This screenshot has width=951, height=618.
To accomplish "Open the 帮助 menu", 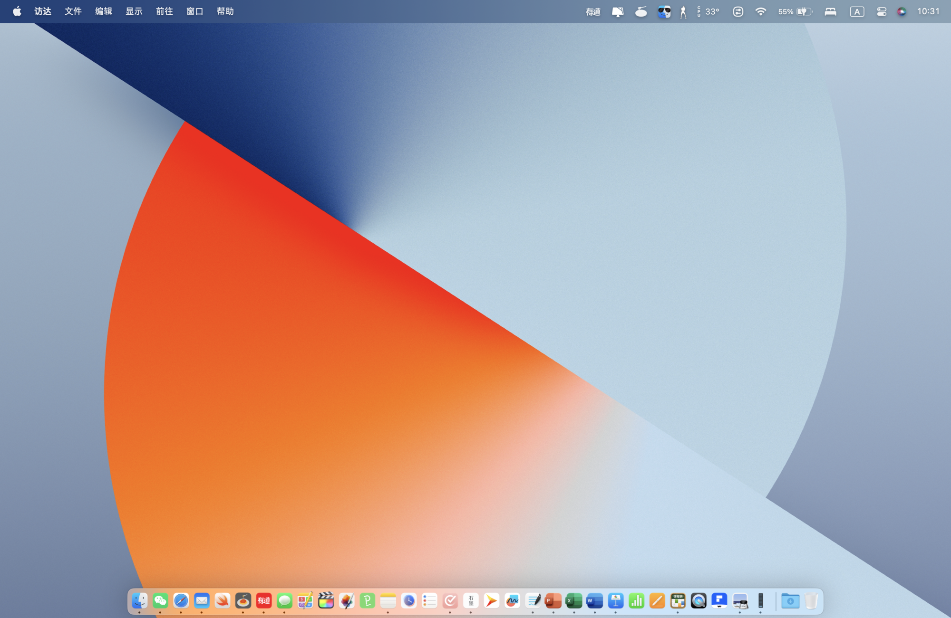I will pyautogui.click(x=225, y=11).
